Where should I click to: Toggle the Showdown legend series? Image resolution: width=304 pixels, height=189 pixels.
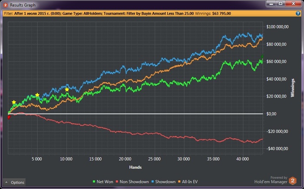(163, 182)
